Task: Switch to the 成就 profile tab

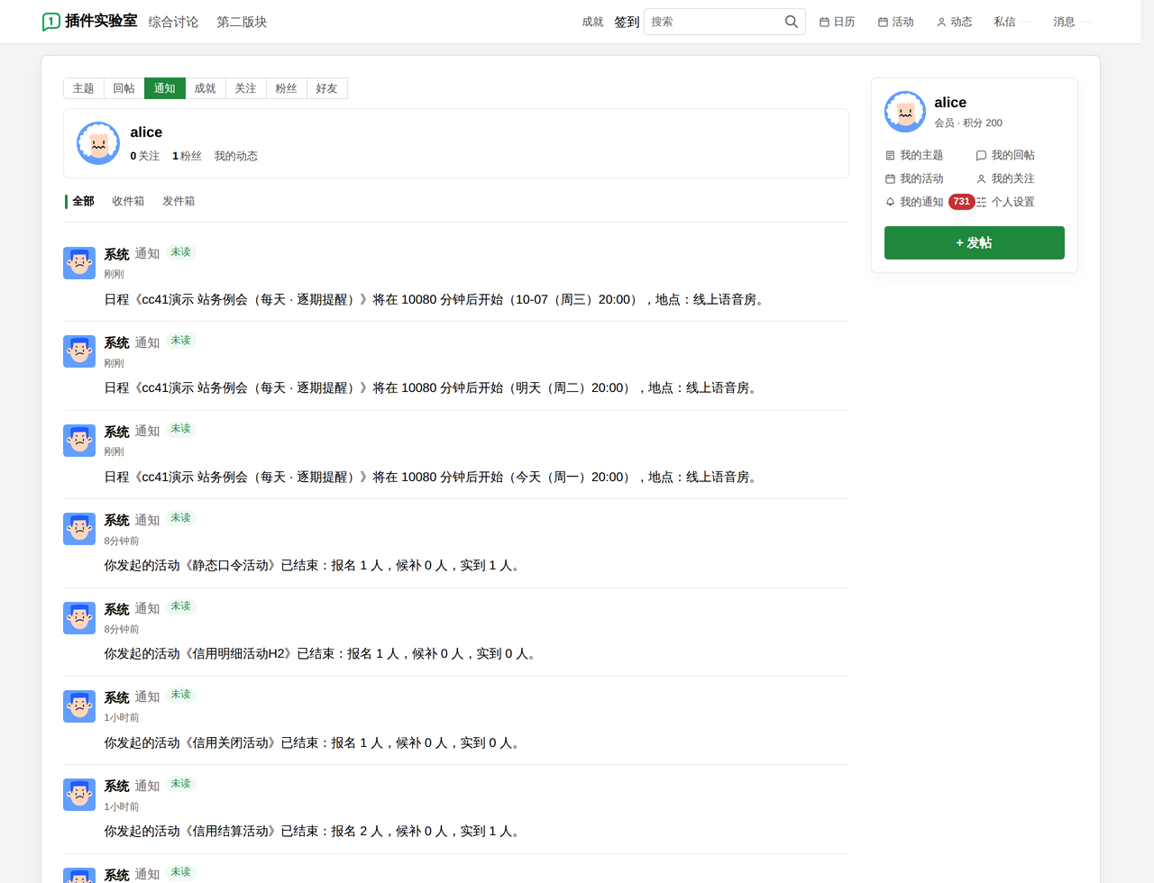Action: (206, 88)
